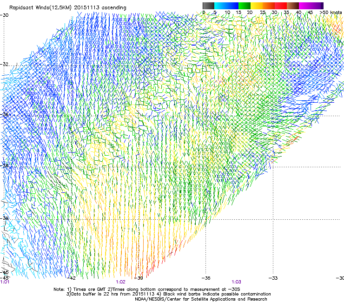Viewport: 344px width, 302px height.
Task: Click the '3)Data buffer is 22 hrs' footnote line
Action: click(168, 294)
